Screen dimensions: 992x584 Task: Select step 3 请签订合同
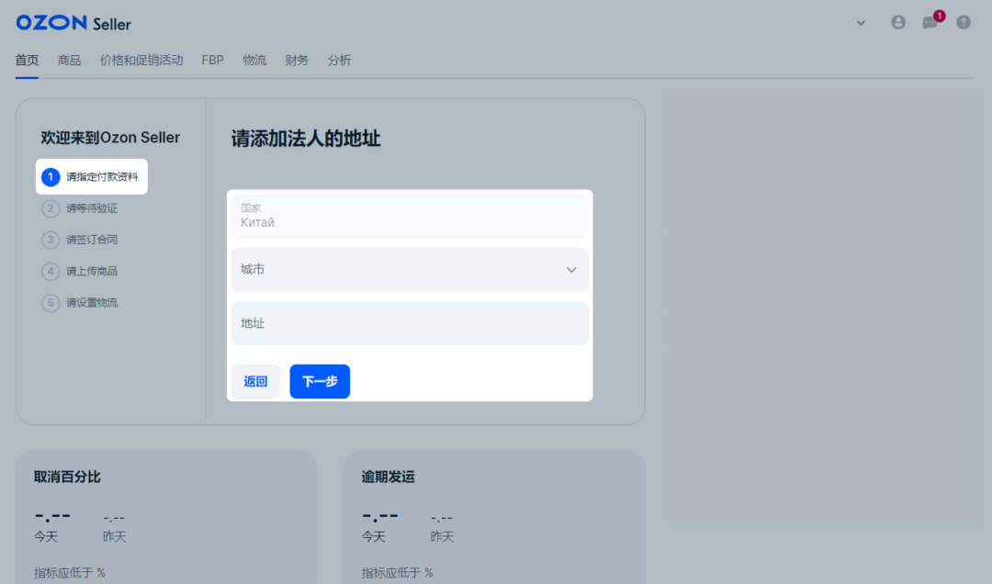point(80,240)
